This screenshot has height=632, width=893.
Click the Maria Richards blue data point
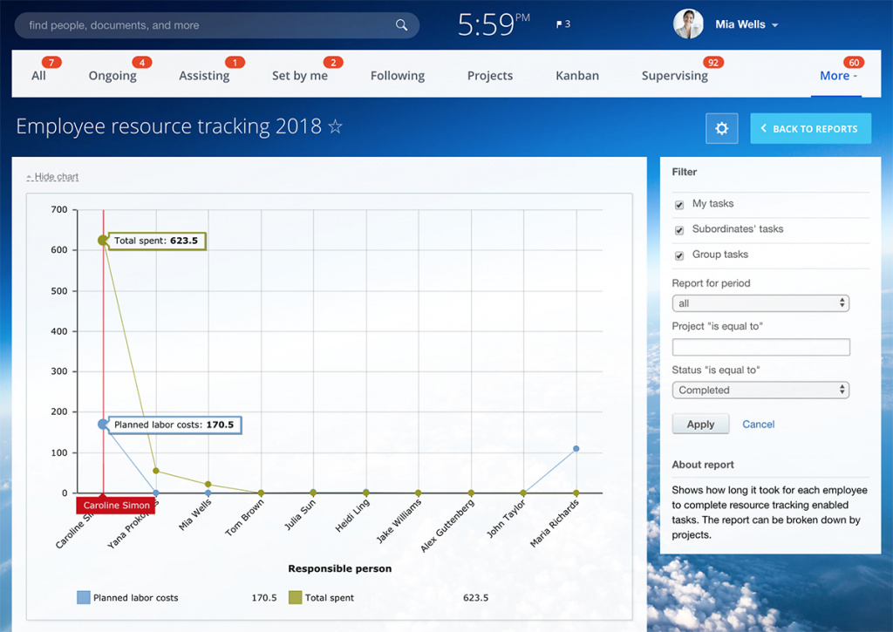click(x=576, y=449)
